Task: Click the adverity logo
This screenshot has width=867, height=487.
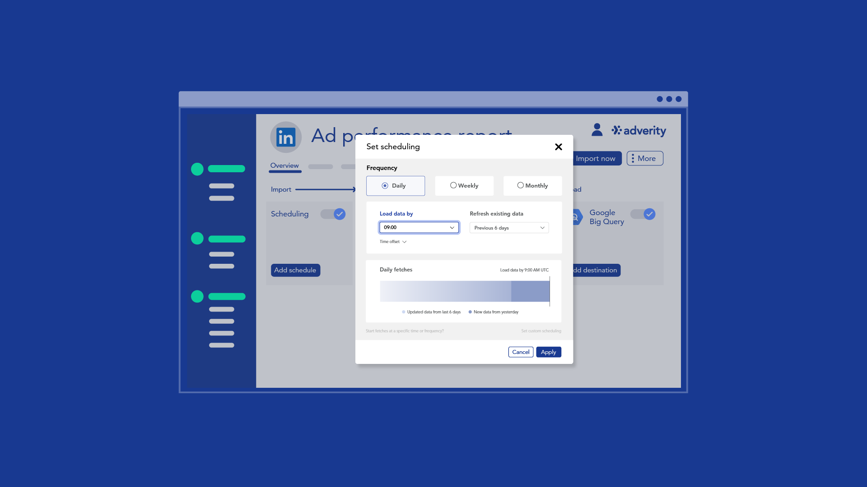Action: pyautogui.click(x=639, y=131)
